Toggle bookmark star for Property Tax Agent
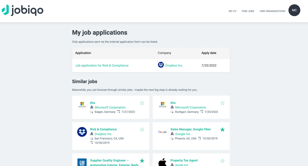308x166 pixels. click(222, 161)
